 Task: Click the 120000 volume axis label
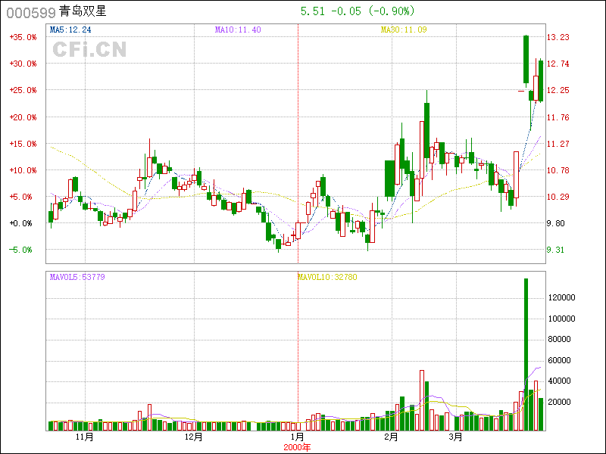[564, 298]
